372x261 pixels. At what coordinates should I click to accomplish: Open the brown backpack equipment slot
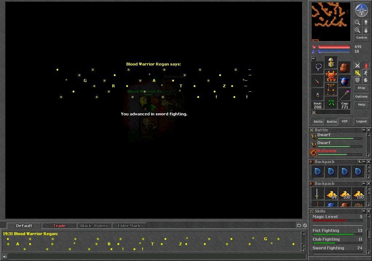pyautogui.click(x=345, y=67)
